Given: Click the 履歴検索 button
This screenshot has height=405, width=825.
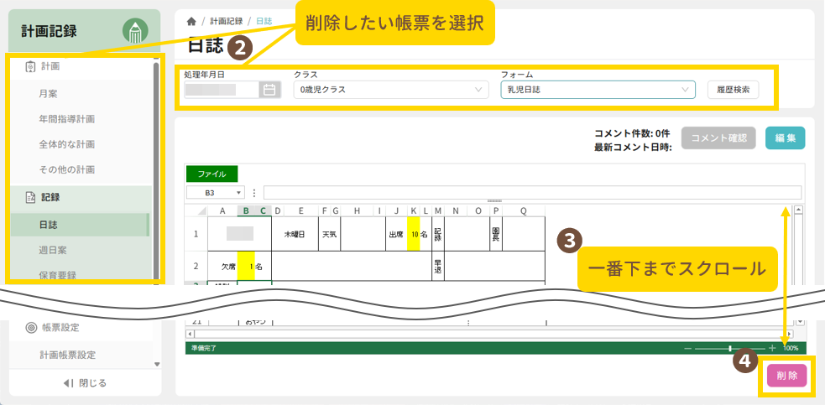Looking at the screenshot, I should 733,90.
